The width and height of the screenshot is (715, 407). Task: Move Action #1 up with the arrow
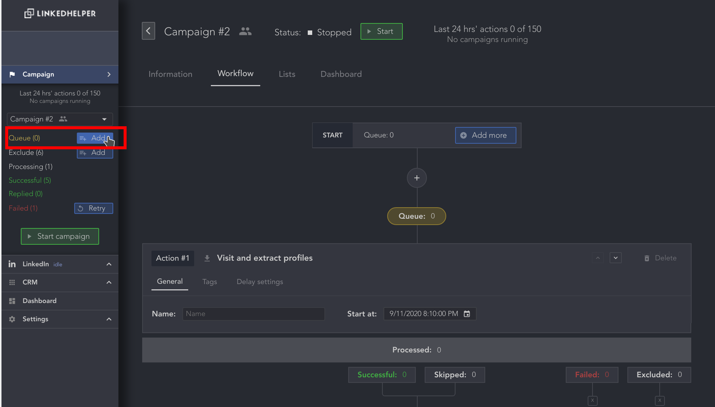pyautogui.click(x=598, y=258)
